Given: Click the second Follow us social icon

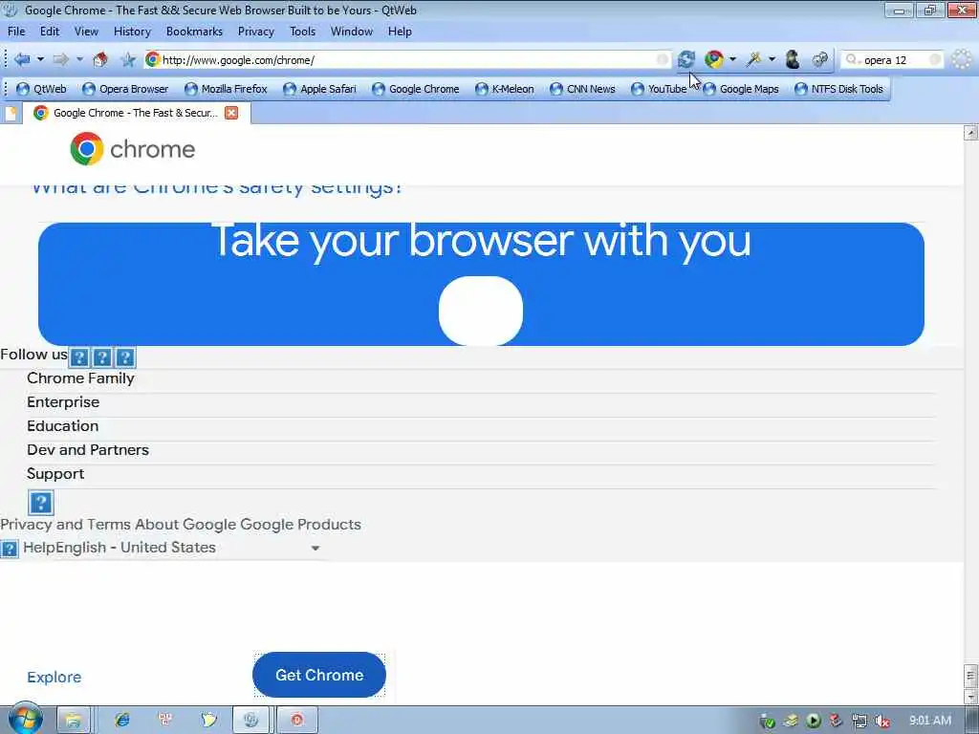Looking at the screenshot, I should click(101, 357).
